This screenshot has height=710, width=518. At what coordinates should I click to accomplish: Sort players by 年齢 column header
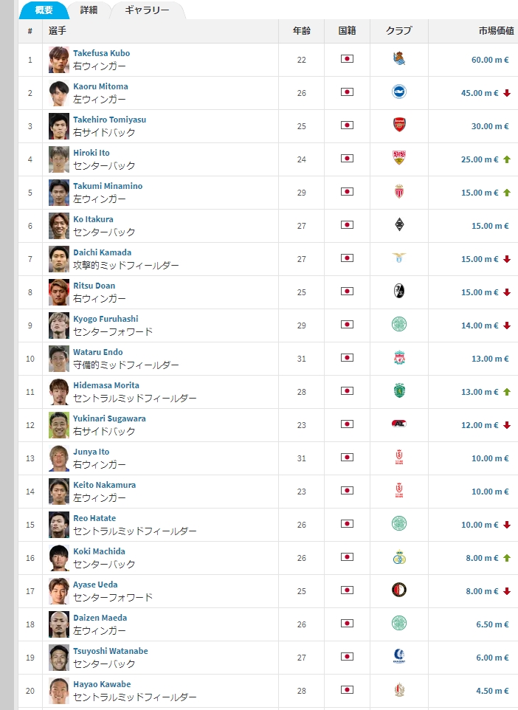click(301, 31)
